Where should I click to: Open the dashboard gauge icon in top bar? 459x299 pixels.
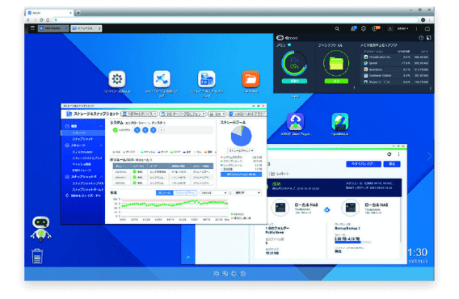click(x=427, y=29)
